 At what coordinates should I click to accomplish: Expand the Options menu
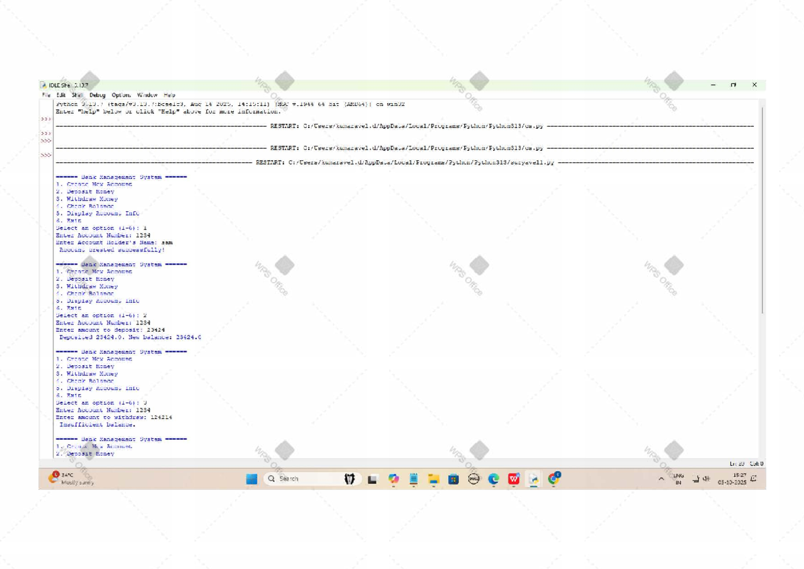[121, 95]
